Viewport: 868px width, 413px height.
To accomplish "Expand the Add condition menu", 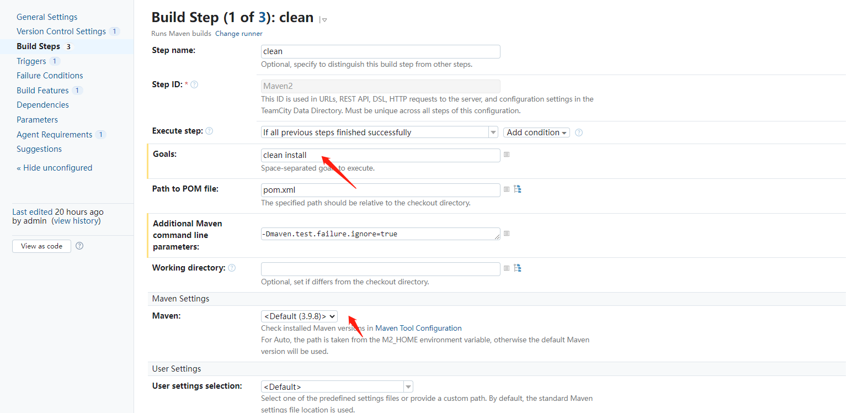I will click(x=536, y=133).
